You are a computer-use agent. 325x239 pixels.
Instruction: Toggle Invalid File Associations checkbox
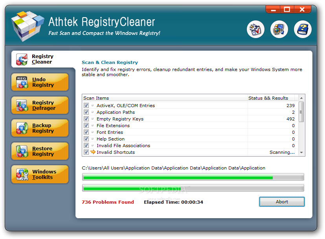(x=86, y=146)
